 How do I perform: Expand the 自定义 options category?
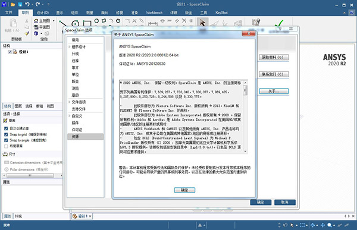pyautogui.click(x=70, y=116)
